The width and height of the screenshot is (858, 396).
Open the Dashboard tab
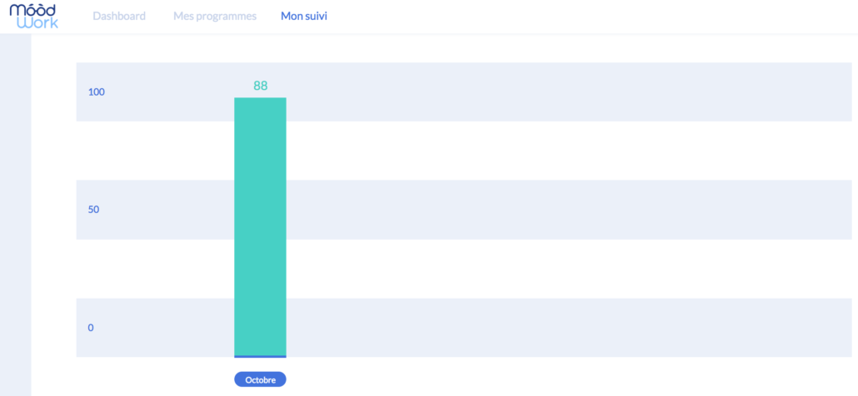[119, 16]
